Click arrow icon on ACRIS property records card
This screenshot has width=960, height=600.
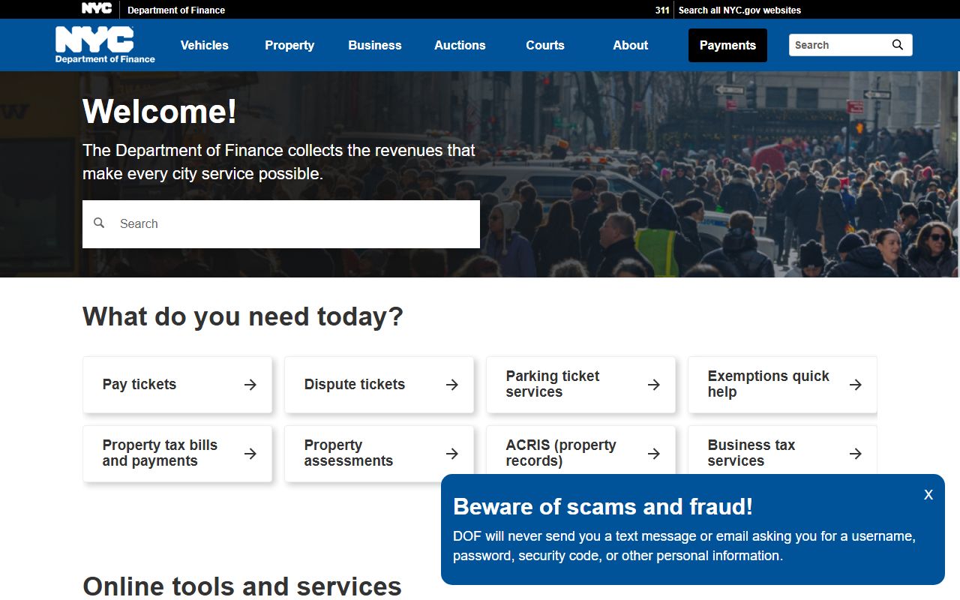click(654, 454)
